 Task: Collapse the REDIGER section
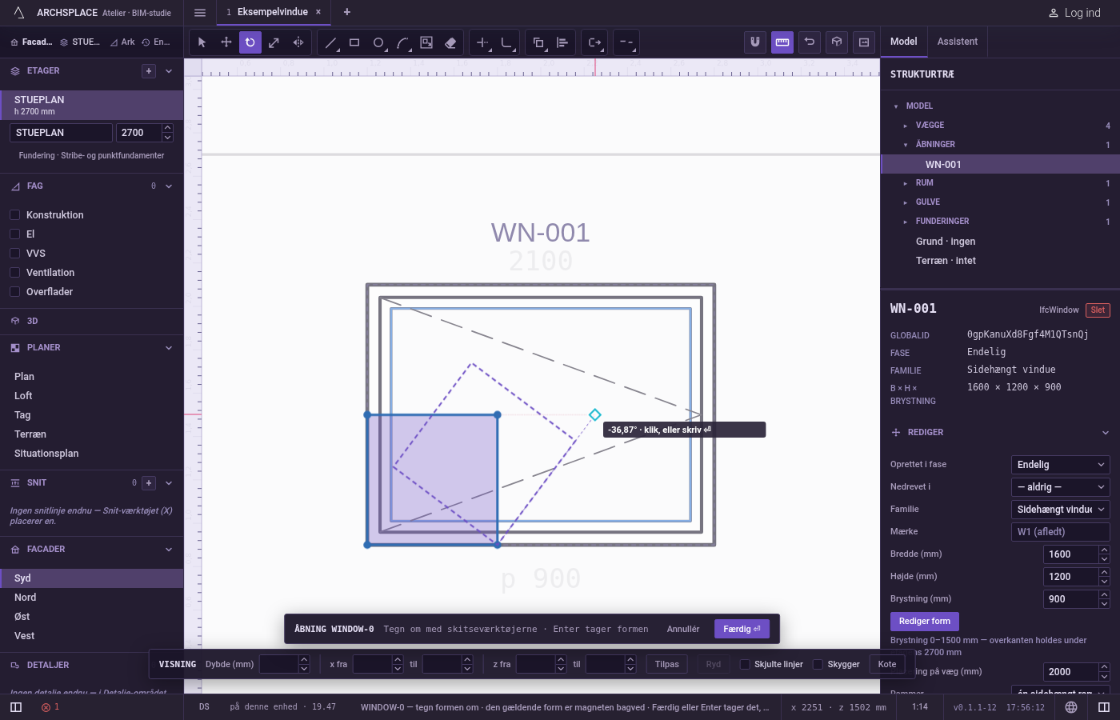click(x=1106, y=433)
